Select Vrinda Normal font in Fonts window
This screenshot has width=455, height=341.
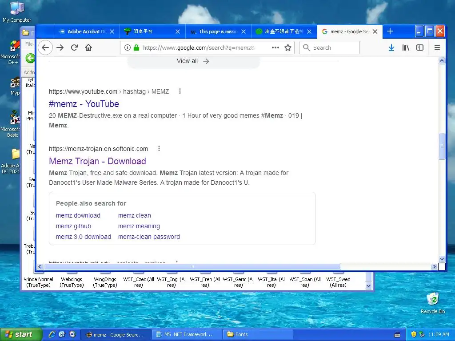coord(38,282)
